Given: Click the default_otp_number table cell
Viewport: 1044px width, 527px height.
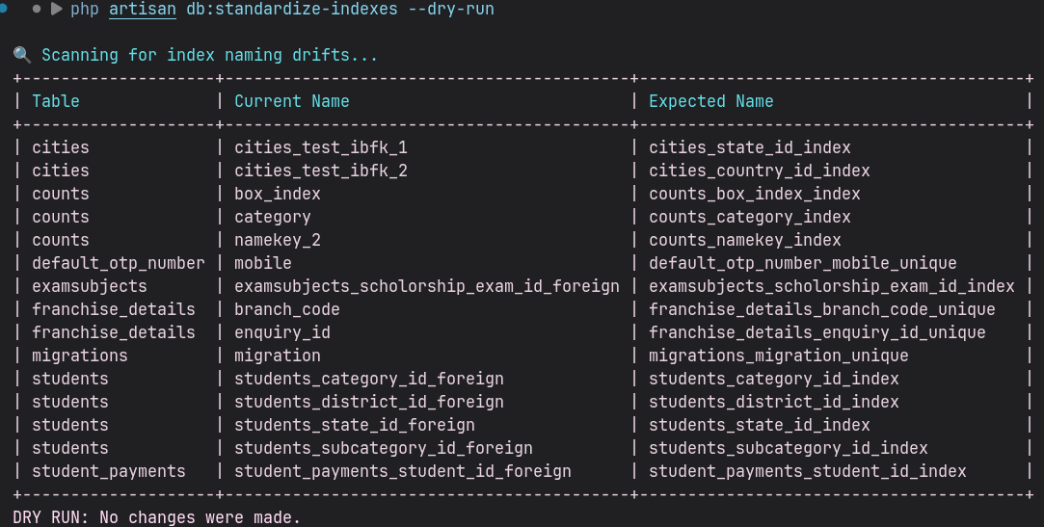Looking at the screenshot, I should [119, 264].
